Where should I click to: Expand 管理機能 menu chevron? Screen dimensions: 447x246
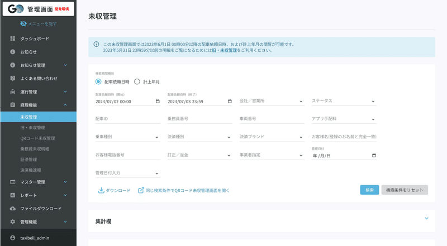pyautogui.click(x=65, y=221)
